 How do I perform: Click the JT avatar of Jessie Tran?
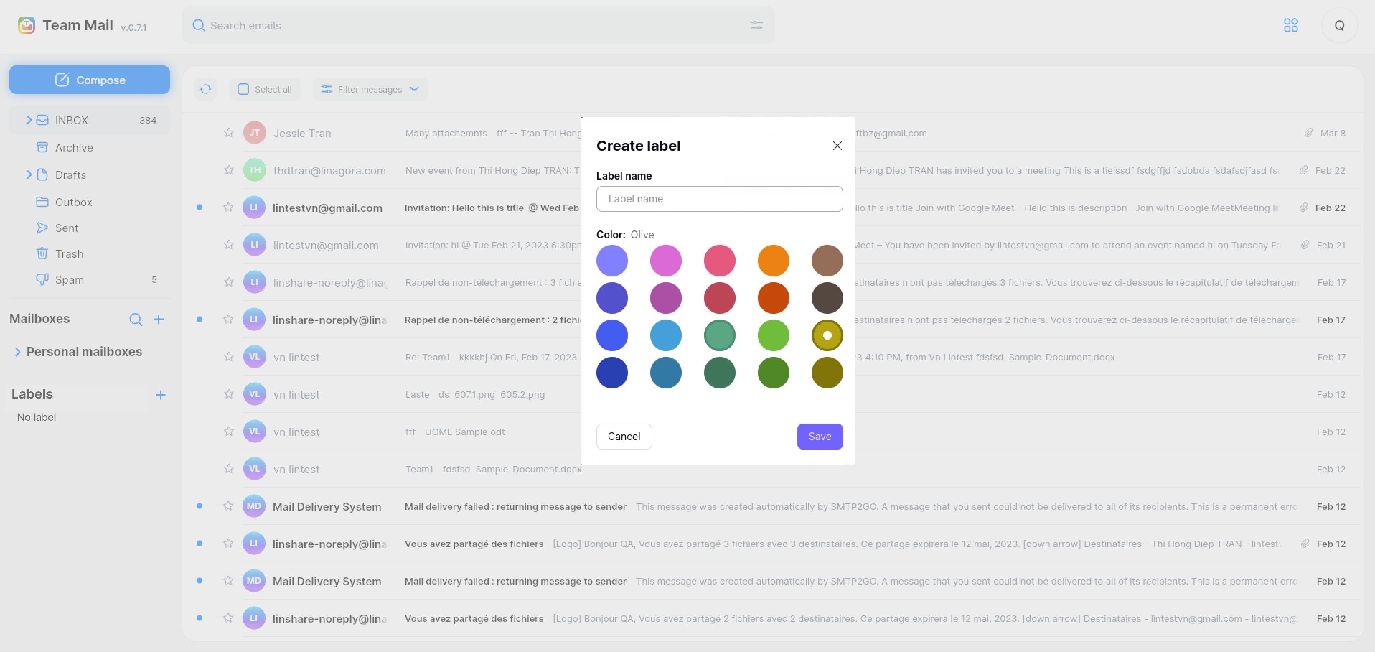(x=255, y=132)
